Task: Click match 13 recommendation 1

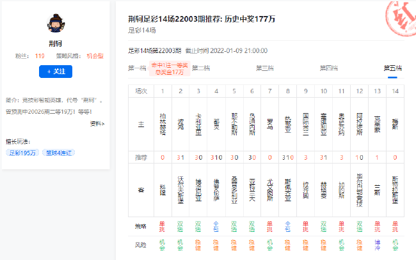Action: click(x=377, y=158)
